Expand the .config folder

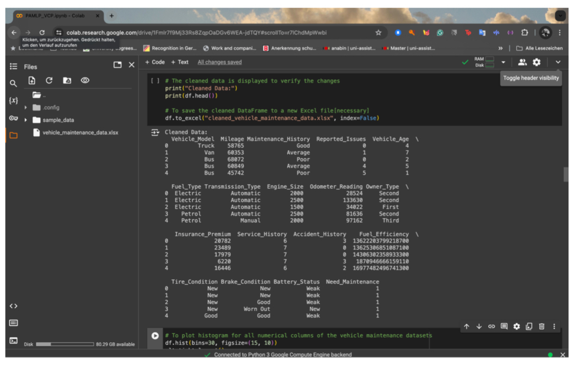(26, 108)
